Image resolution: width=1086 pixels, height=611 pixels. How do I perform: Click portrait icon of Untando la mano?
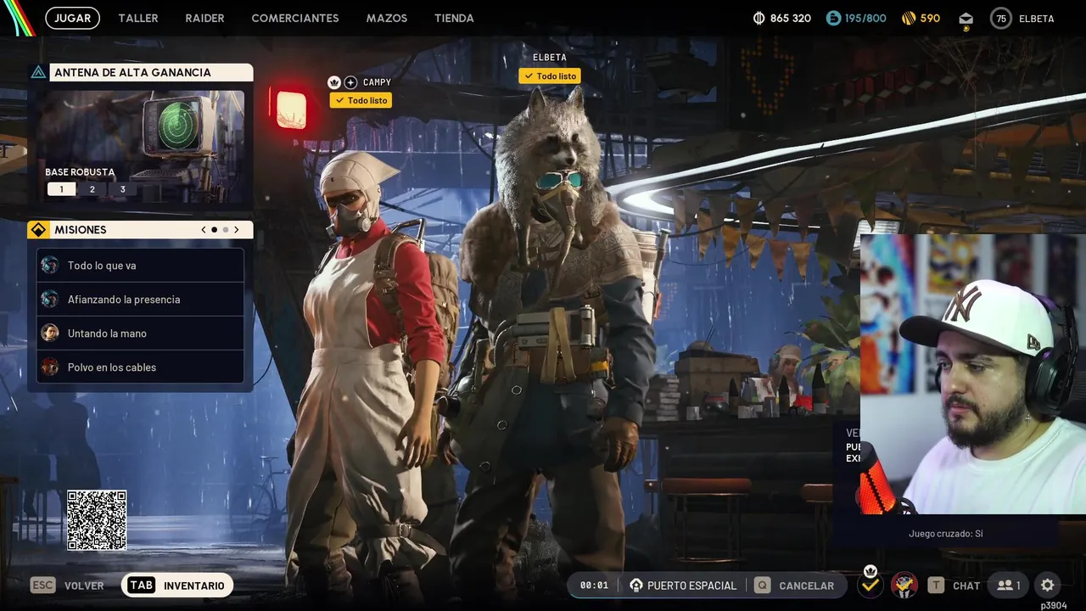pos(50,334)
